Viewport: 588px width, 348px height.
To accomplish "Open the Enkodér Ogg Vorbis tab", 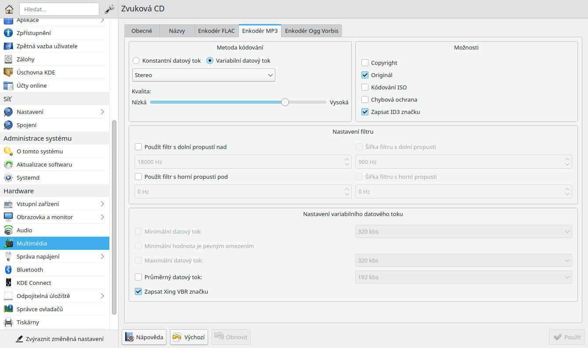I will (312, 31).
